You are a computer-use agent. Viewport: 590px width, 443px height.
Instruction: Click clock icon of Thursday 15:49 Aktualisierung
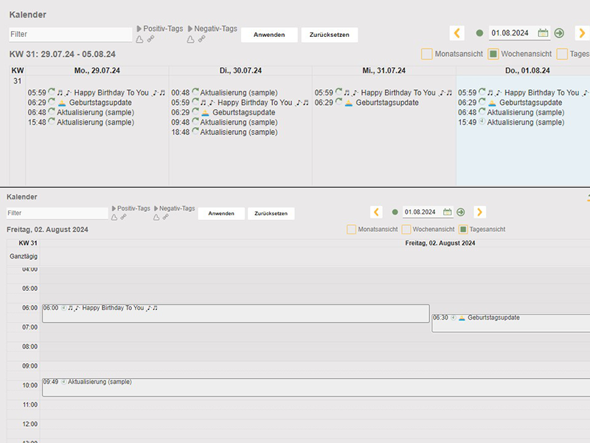(482, 122)
